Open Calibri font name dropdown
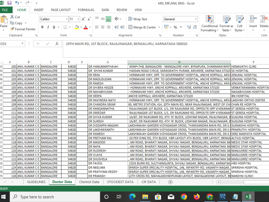Image resolution: width=269 pixels, height=202 pixels. click(67, 19)
